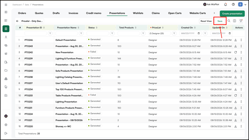Sort by Presentation ID column
249x140 pixels.
click(44, 28)
